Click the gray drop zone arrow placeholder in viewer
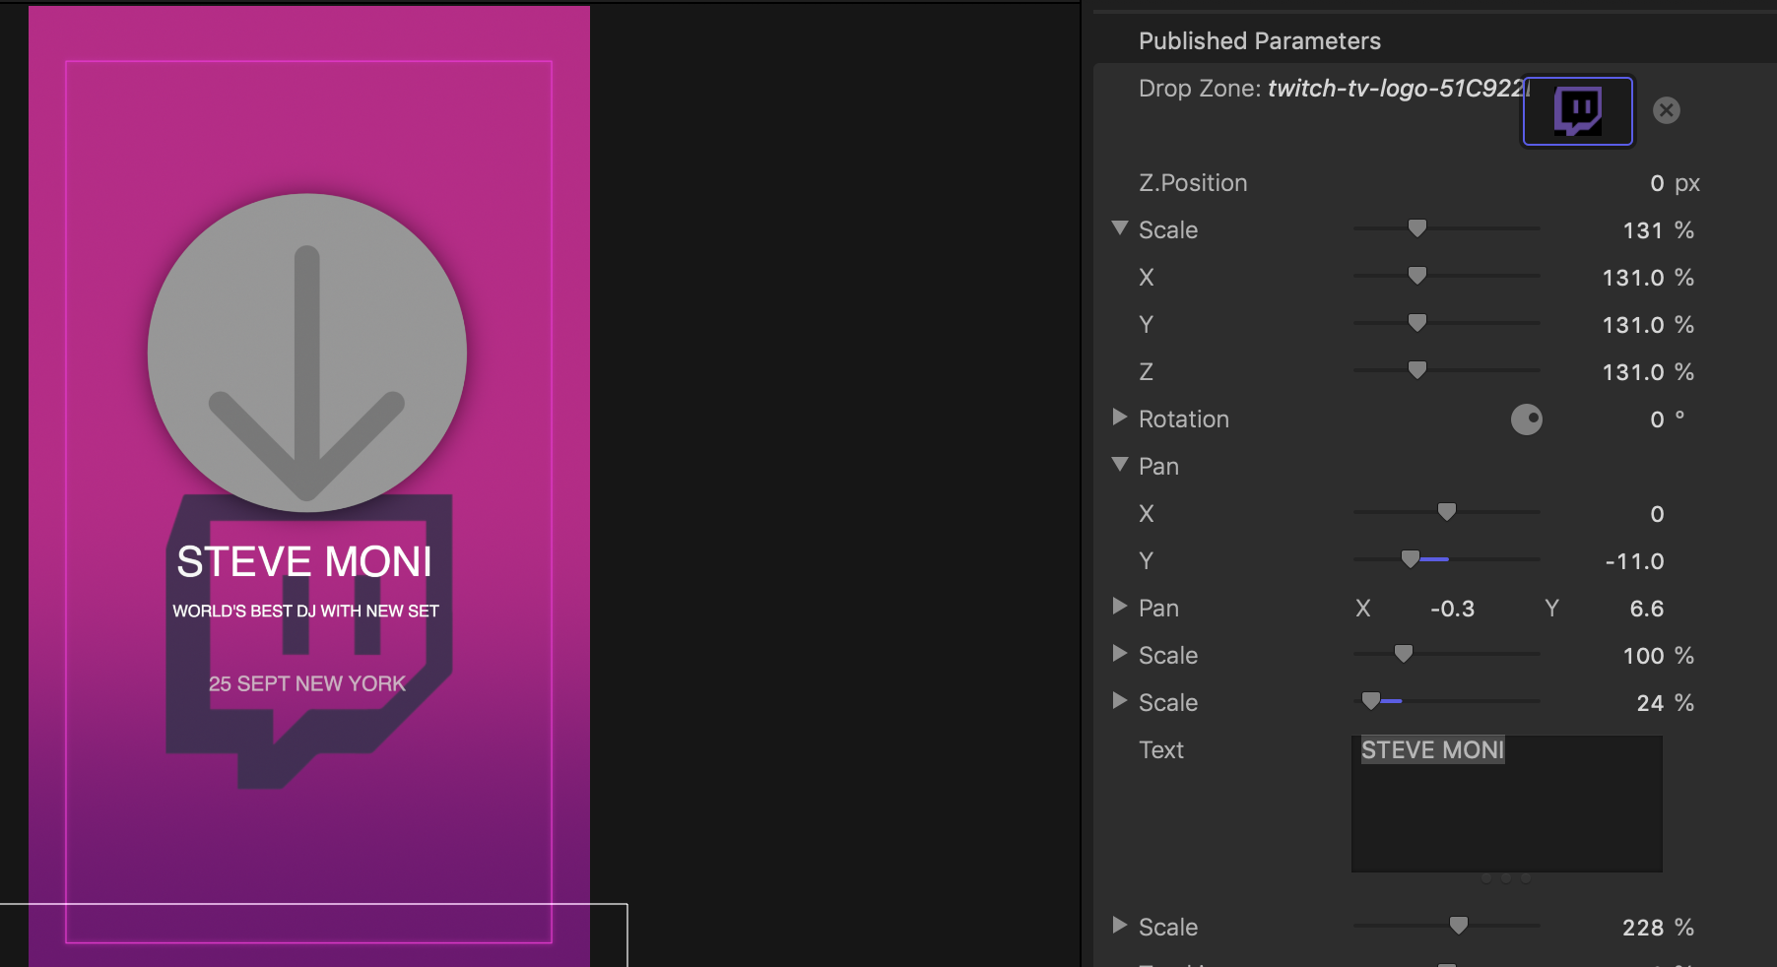The height and width of the screenshot is (967, 1777). [307, 353]
